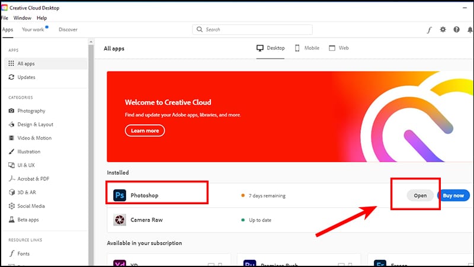Click the help question mark icon
Viewport: 474px width, 267px height.
[456, 30]
